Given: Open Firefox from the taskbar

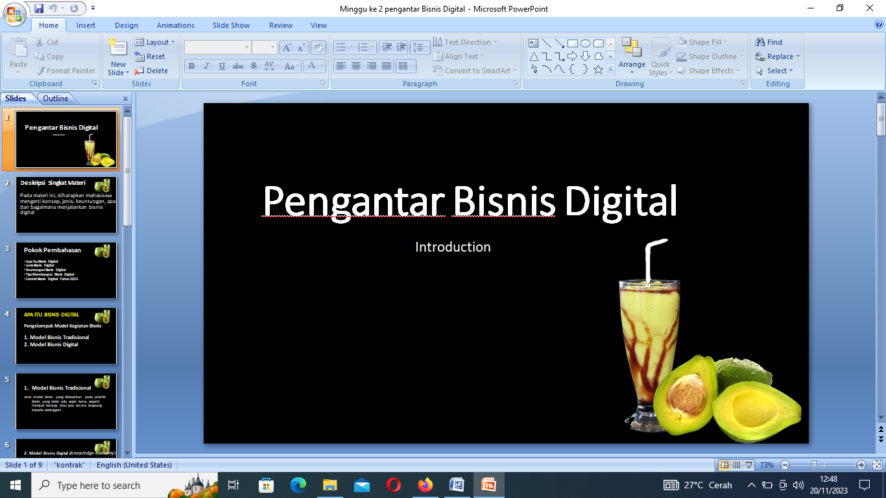Looking at the screenshot, I should [425, 485].
